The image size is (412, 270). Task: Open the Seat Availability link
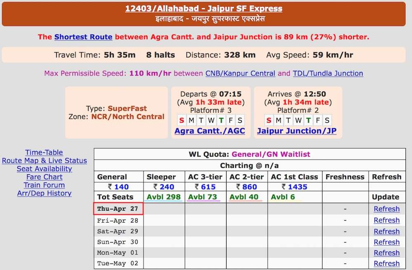tap(44, 169)
